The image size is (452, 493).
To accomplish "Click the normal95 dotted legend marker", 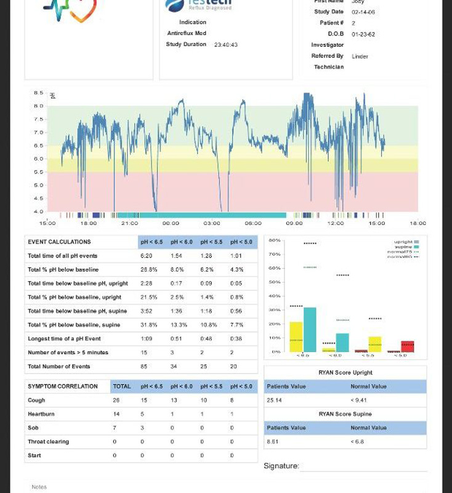I will pos(416,256).
